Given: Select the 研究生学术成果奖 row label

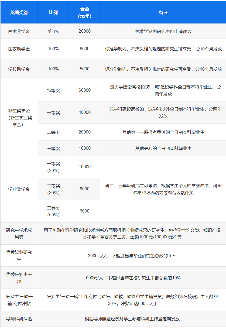Looking at the screenshot, I should (x=19, y=234).
